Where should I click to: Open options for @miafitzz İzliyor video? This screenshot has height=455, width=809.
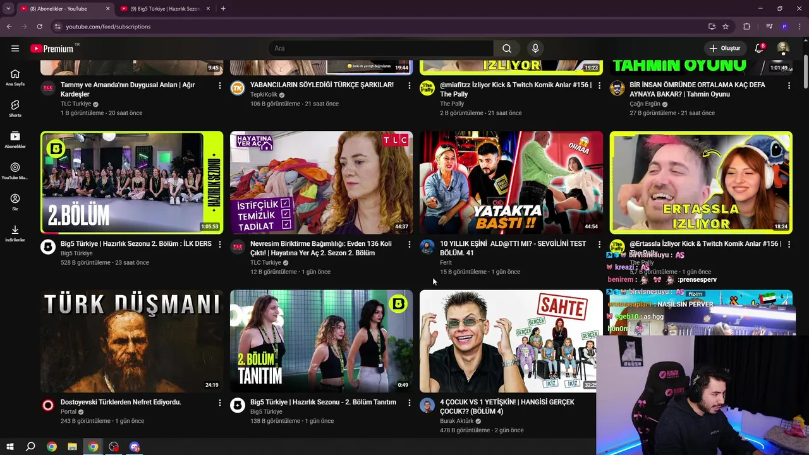pyautogui.click(x=599, y=85)
